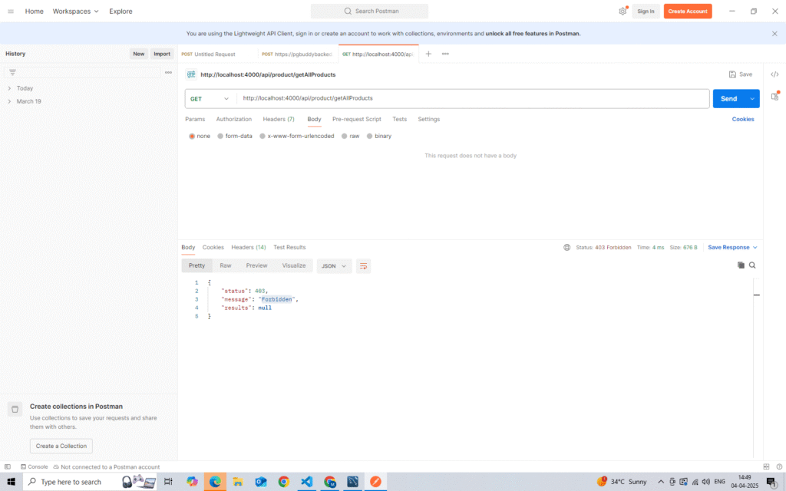Open the Save Response dropdown
Viewport: 786px width, 491px height.
732,247
